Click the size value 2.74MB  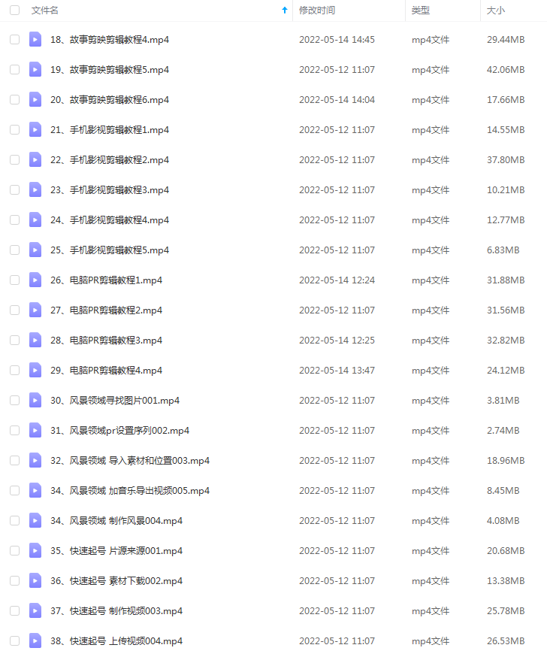(x=503, y=430)
